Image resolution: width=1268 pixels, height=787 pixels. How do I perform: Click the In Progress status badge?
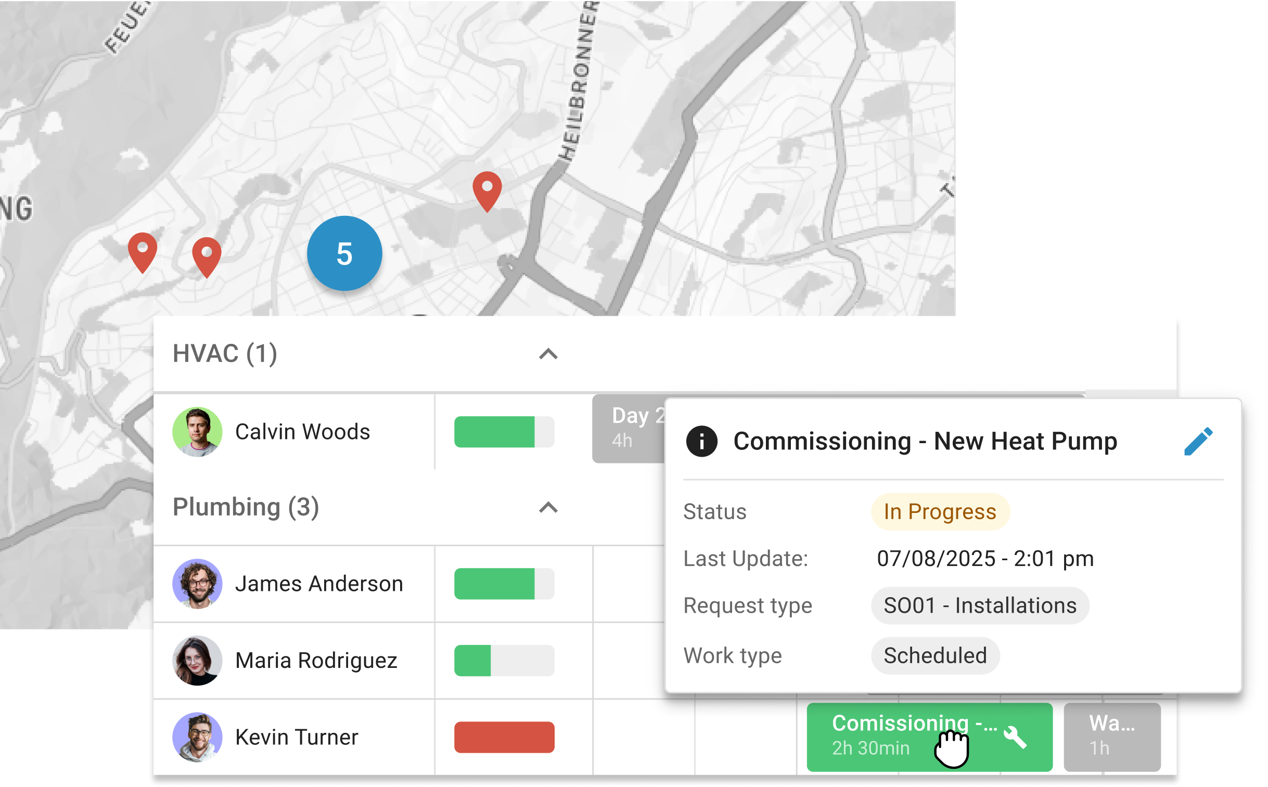(940, 512)
